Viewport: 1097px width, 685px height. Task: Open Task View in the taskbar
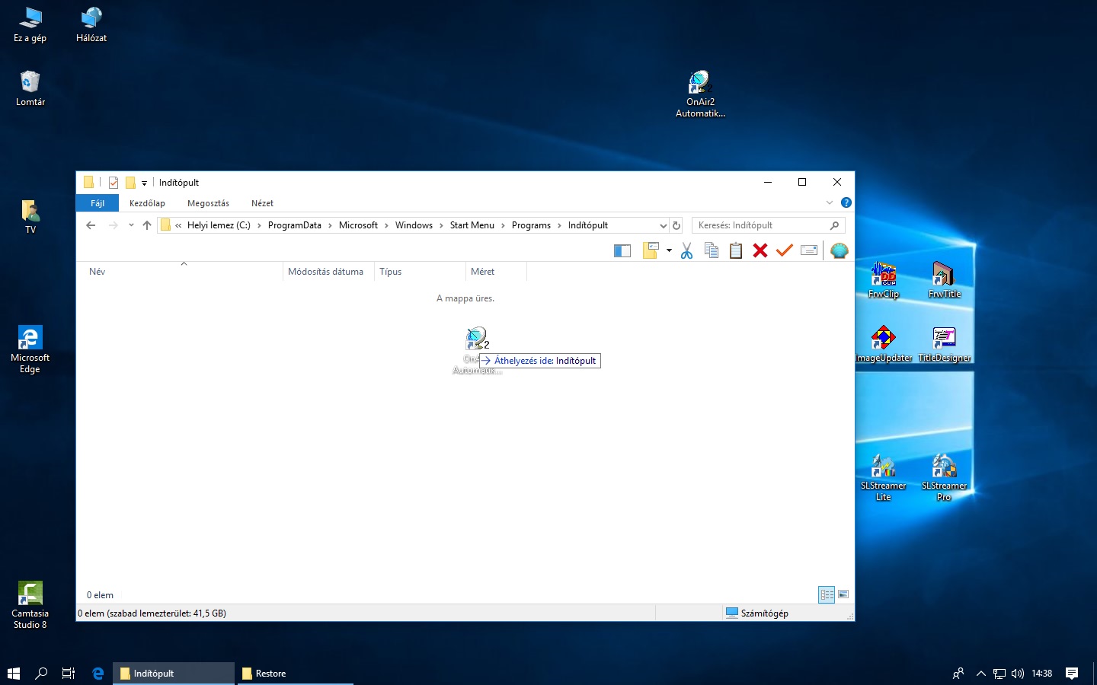click(x=69, y=673)
